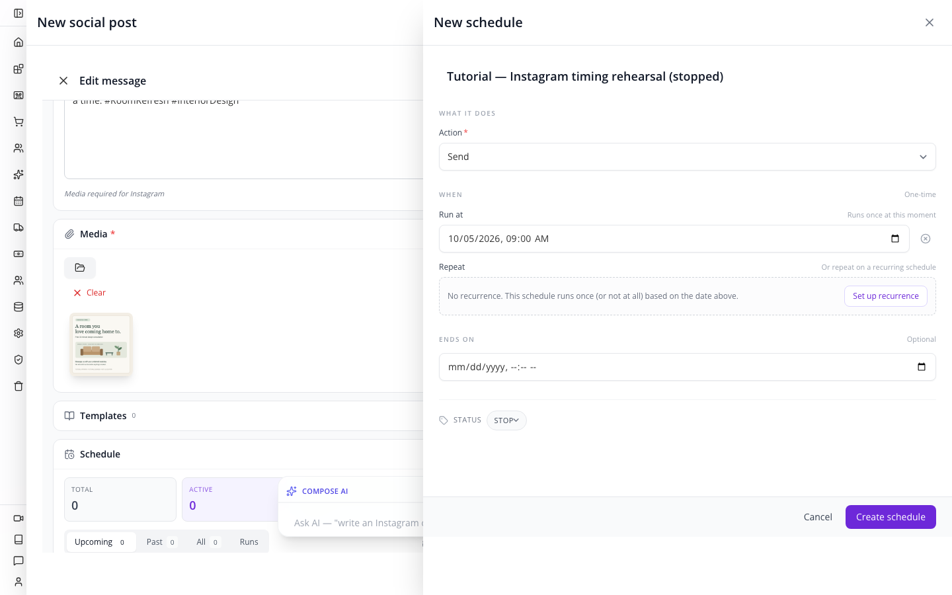The height and width of the screenshot is (595, 952).
Task: Close the Edit message panel
Action: click(63, 81)
